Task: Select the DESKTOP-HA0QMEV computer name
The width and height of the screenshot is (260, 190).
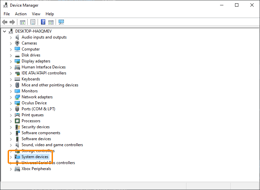Action: 33,31
